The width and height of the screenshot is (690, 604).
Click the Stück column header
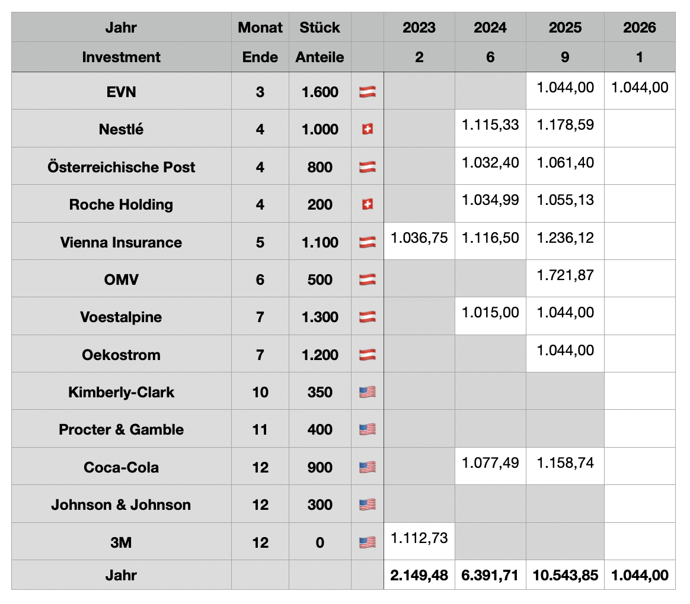(320, 27)
